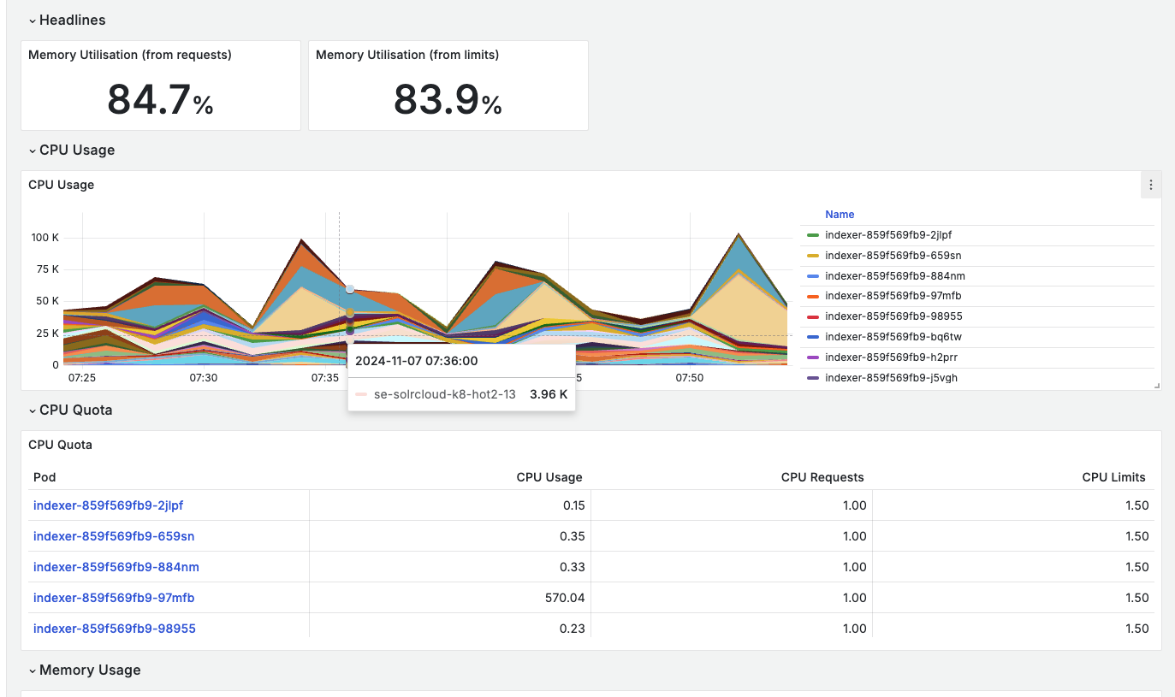The image size is (1175, 697).
Task: Click the tooltip timestamp 2024-11-07 07:36:00
Action: click(x=417, y=361)
